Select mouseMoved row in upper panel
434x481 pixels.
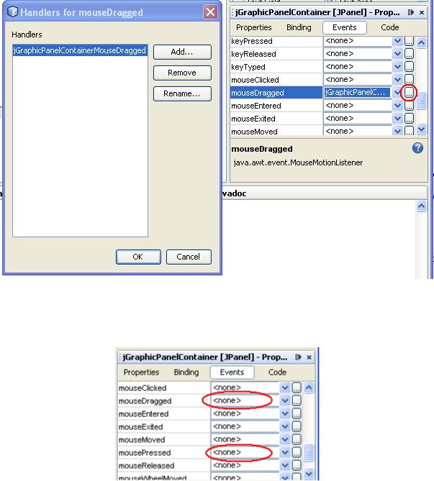[x=276, y=132]
